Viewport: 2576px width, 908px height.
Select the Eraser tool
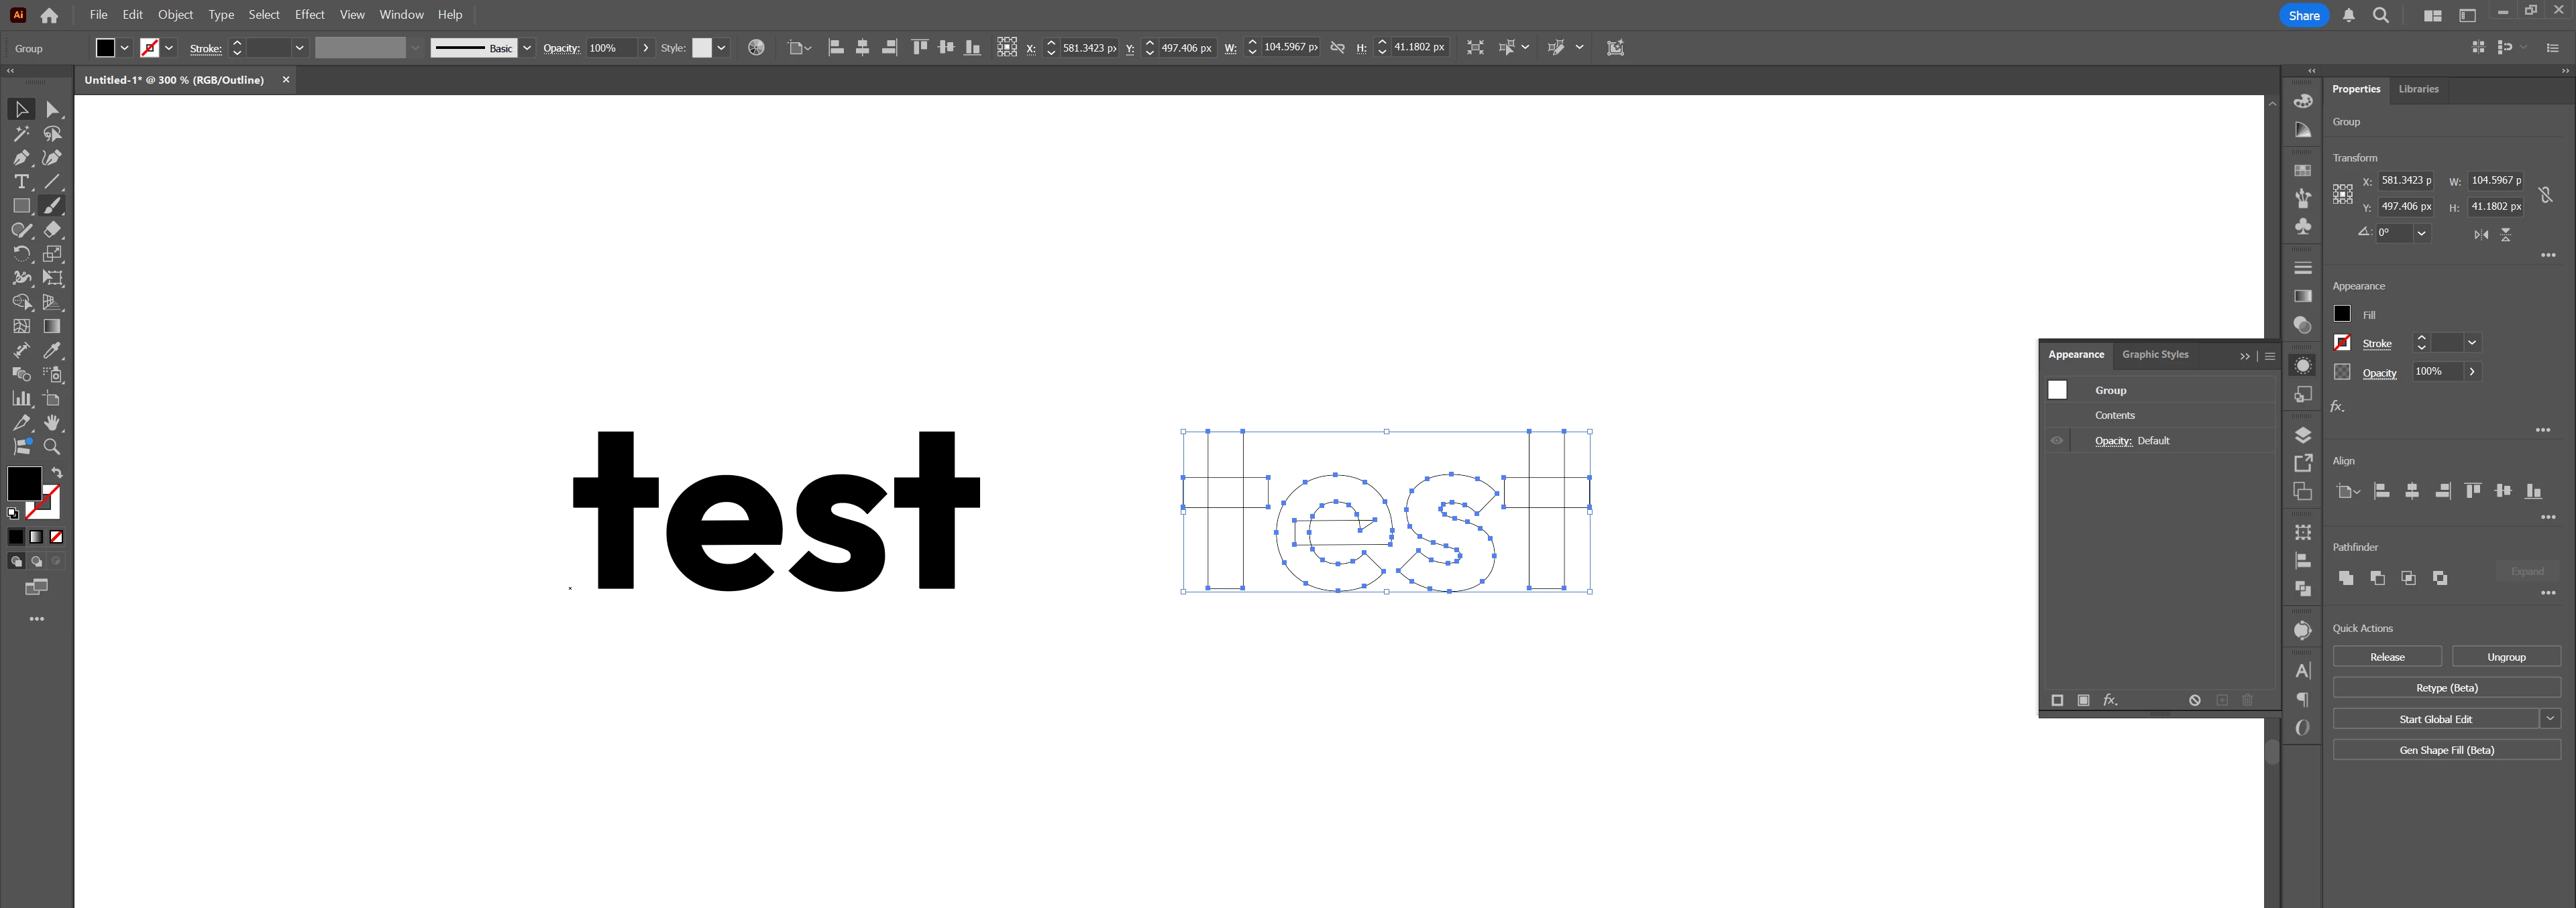(52, 230)
